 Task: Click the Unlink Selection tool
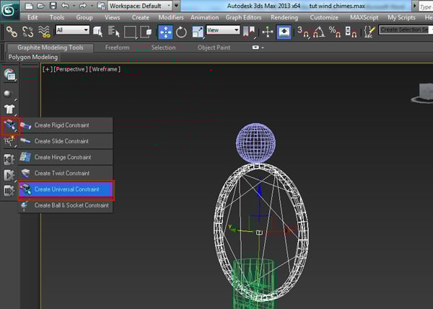[x=27, y=32]
